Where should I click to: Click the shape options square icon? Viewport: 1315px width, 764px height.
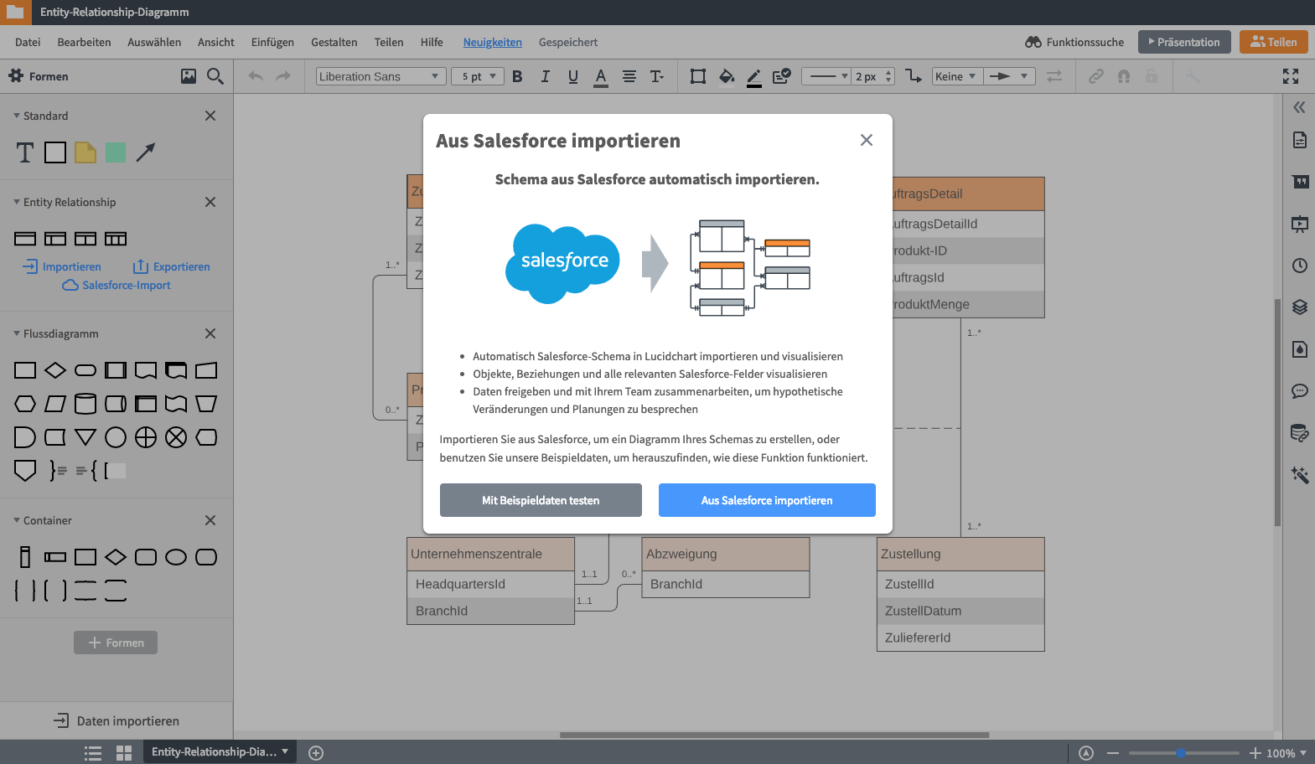697,76
